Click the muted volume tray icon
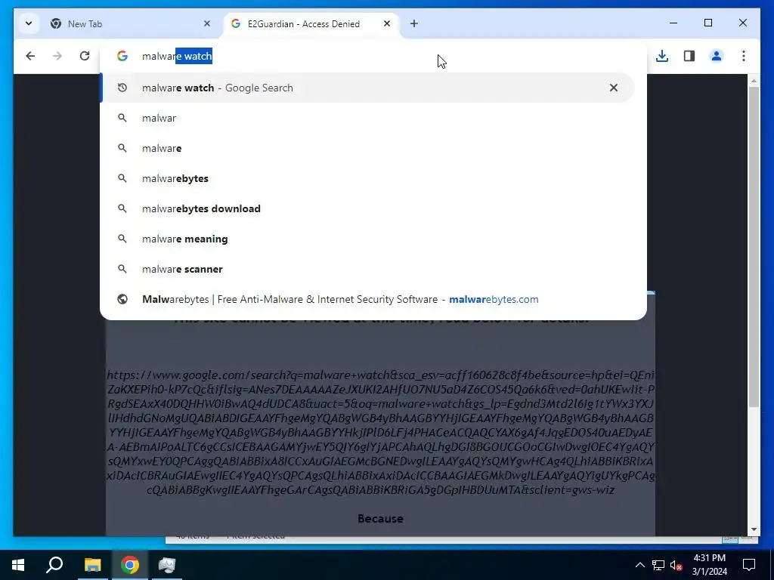 coord(676,565)
